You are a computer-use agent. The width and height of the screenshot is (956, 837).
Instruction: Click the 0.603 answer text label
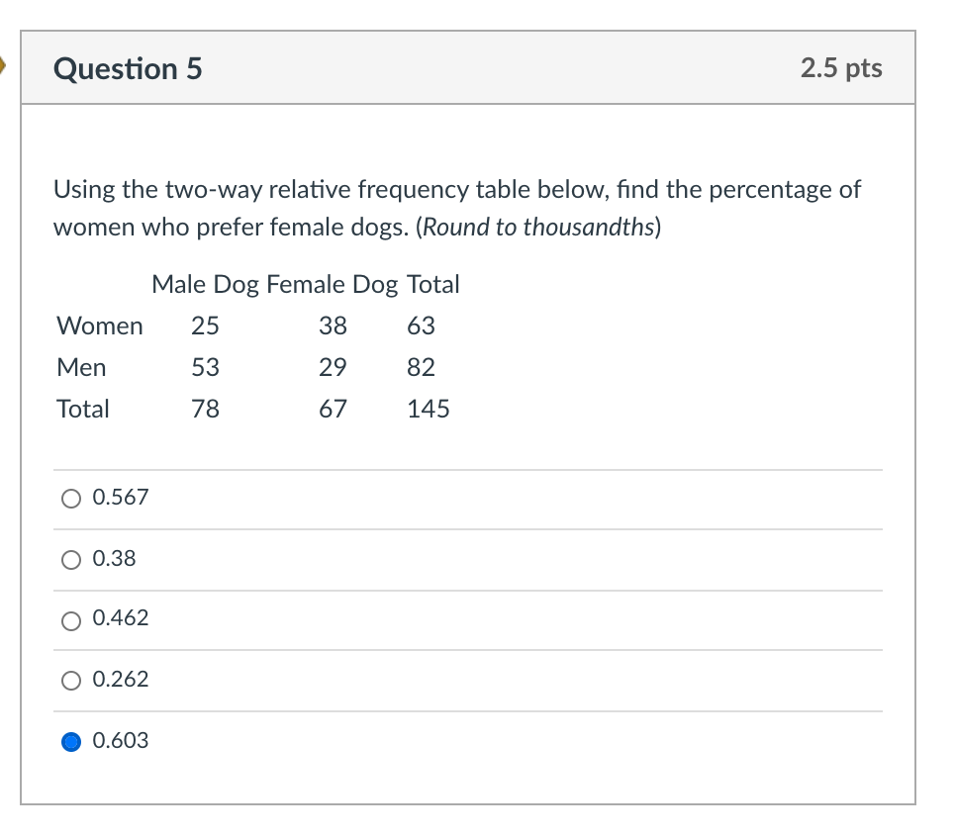coord(123,740)
